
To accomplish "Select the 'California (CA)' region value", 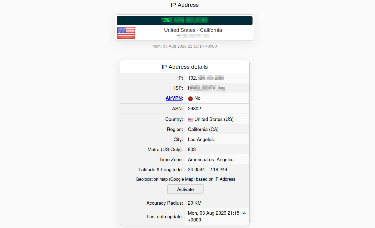I will (x=203, y=129).
